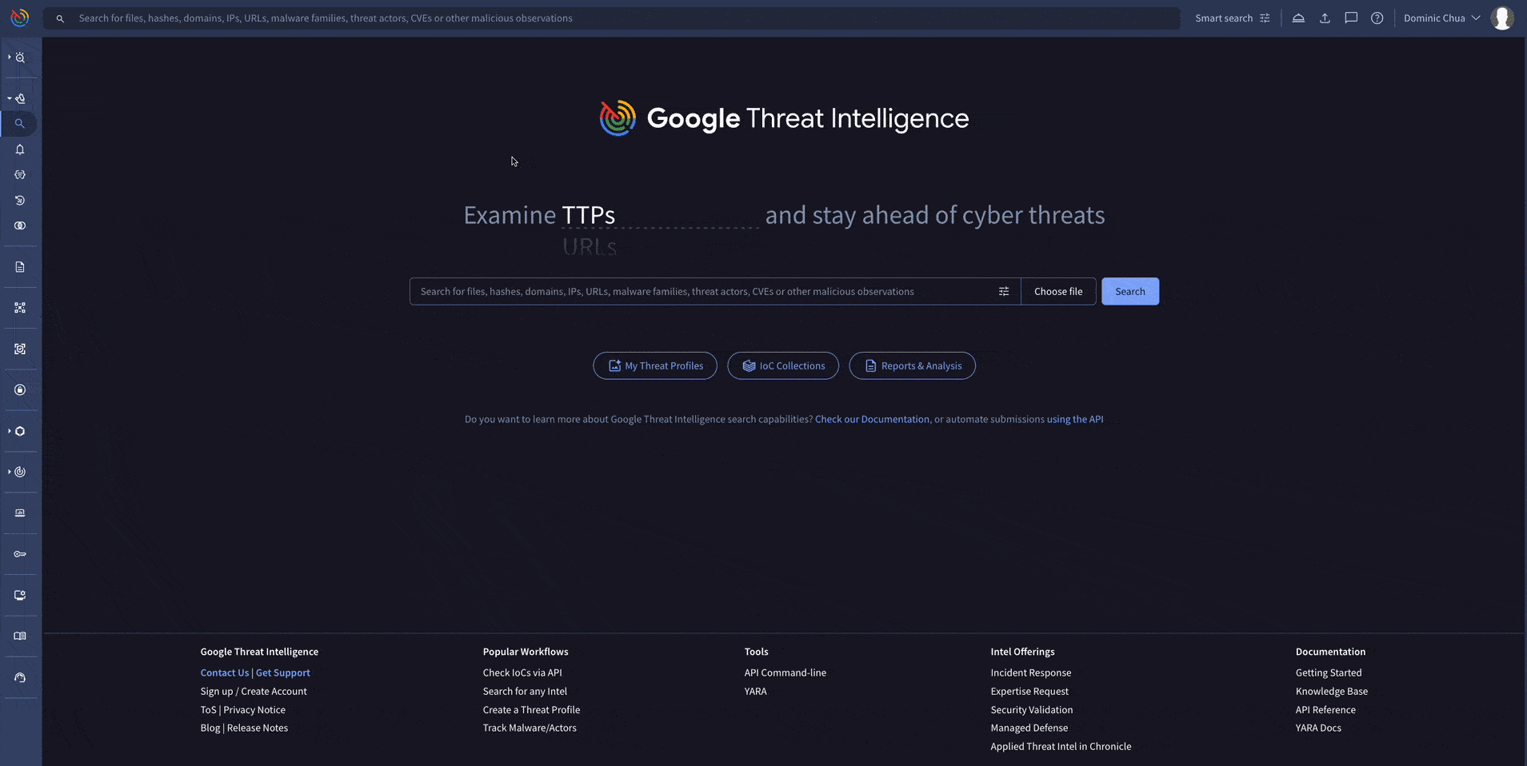
Task: Follow the using the API link
Action: [1075, 419]
